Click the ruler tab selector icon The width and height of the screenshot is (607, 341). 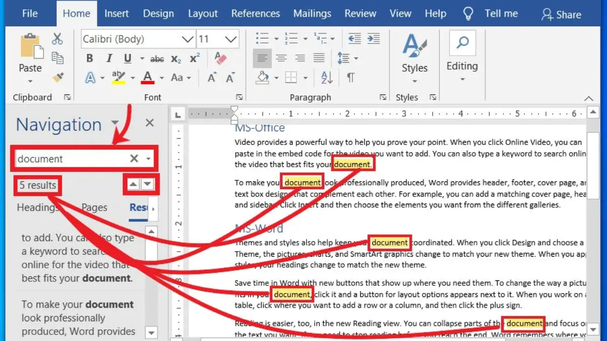[178, 115]
